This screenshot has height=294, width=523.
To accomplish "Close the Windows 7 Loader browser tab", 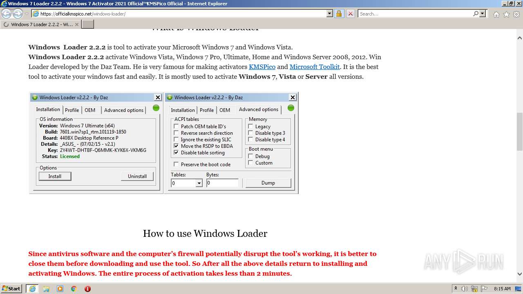I will pyautogui.click(x=76, y=24).
